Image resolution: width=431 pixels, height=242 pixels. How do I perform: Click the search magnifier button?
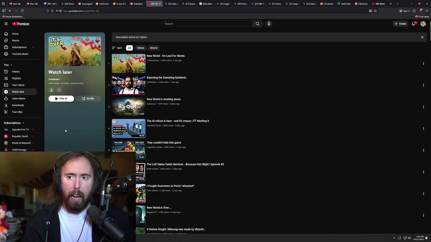(258, 24)
